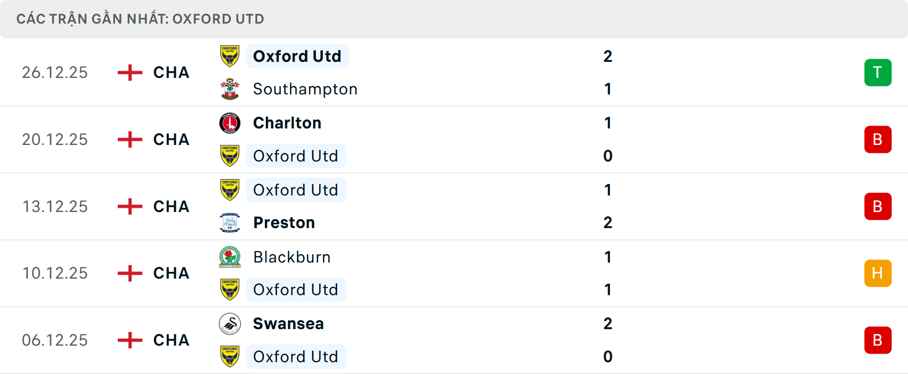Click Oxford Utd crest in Southampton match
The width and height of the screenshot is (908, 374).
tap(230, 56)
